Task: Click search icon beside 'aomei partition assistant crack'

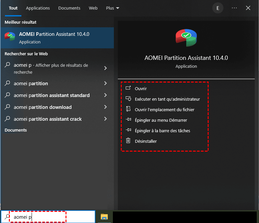Action: click(7, 119)
